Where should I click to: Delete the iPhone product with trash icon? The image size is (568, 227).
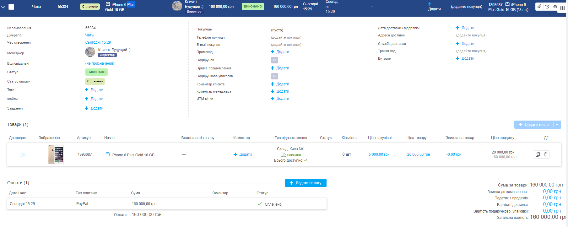546,154
